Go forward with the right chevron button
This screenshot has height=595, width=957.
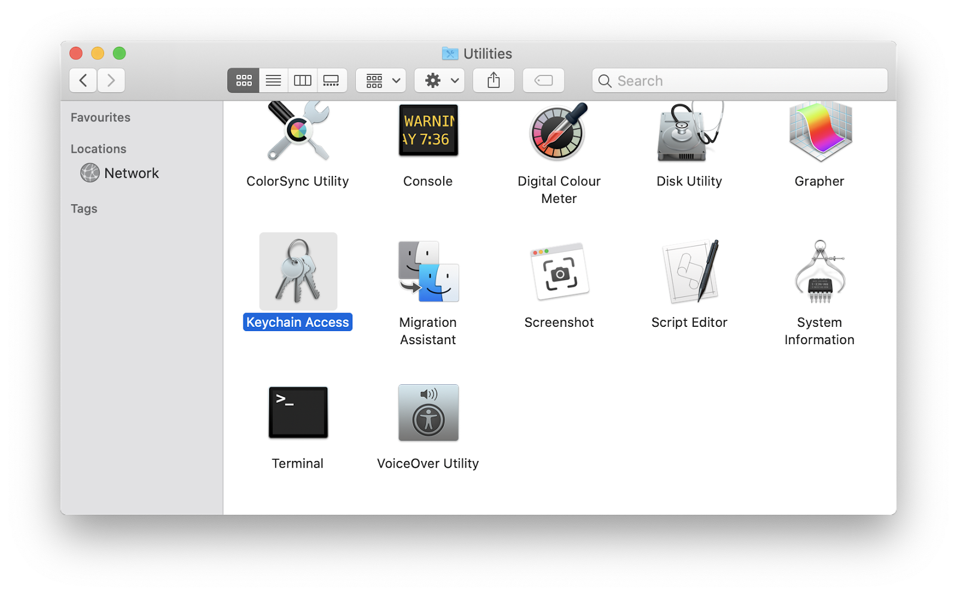tap(111, 80)
